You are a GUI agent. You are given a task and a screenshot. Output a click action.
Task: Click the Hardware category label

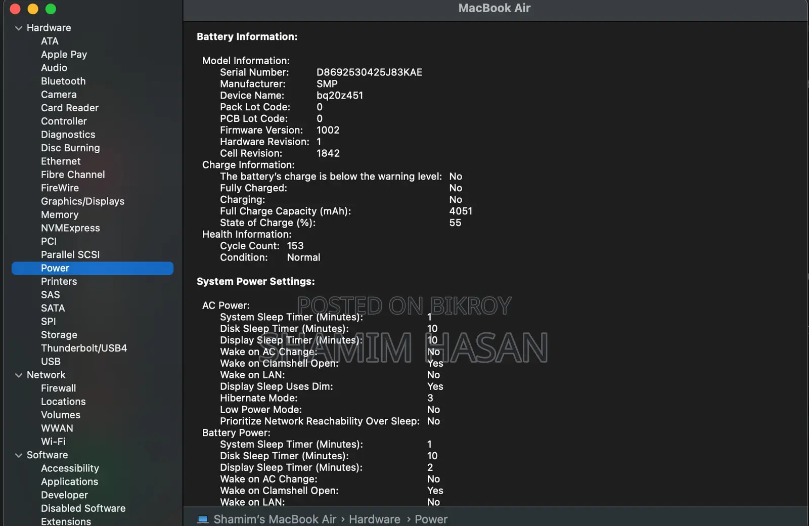pyautogui.click(x=49, y=28)
